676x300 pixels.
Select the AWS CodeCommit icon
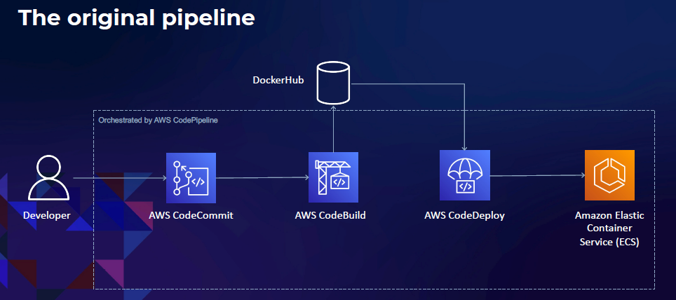(191, 177)
